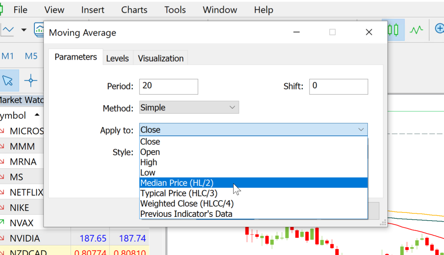This screenshot has height=255, width=444.
Task: Close the Moving Average dialog
Action: point(369,32)
